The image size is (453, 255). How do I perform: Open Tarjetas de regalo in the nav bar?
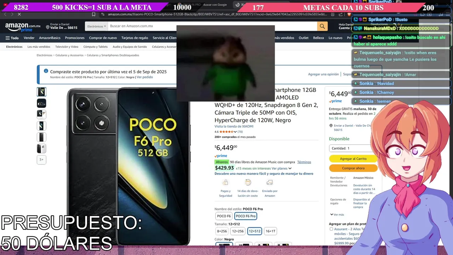pos(135,38)
